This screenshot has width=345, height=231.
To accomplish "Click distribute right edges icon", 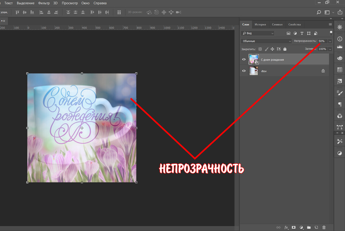I will (x=107, y=12).
